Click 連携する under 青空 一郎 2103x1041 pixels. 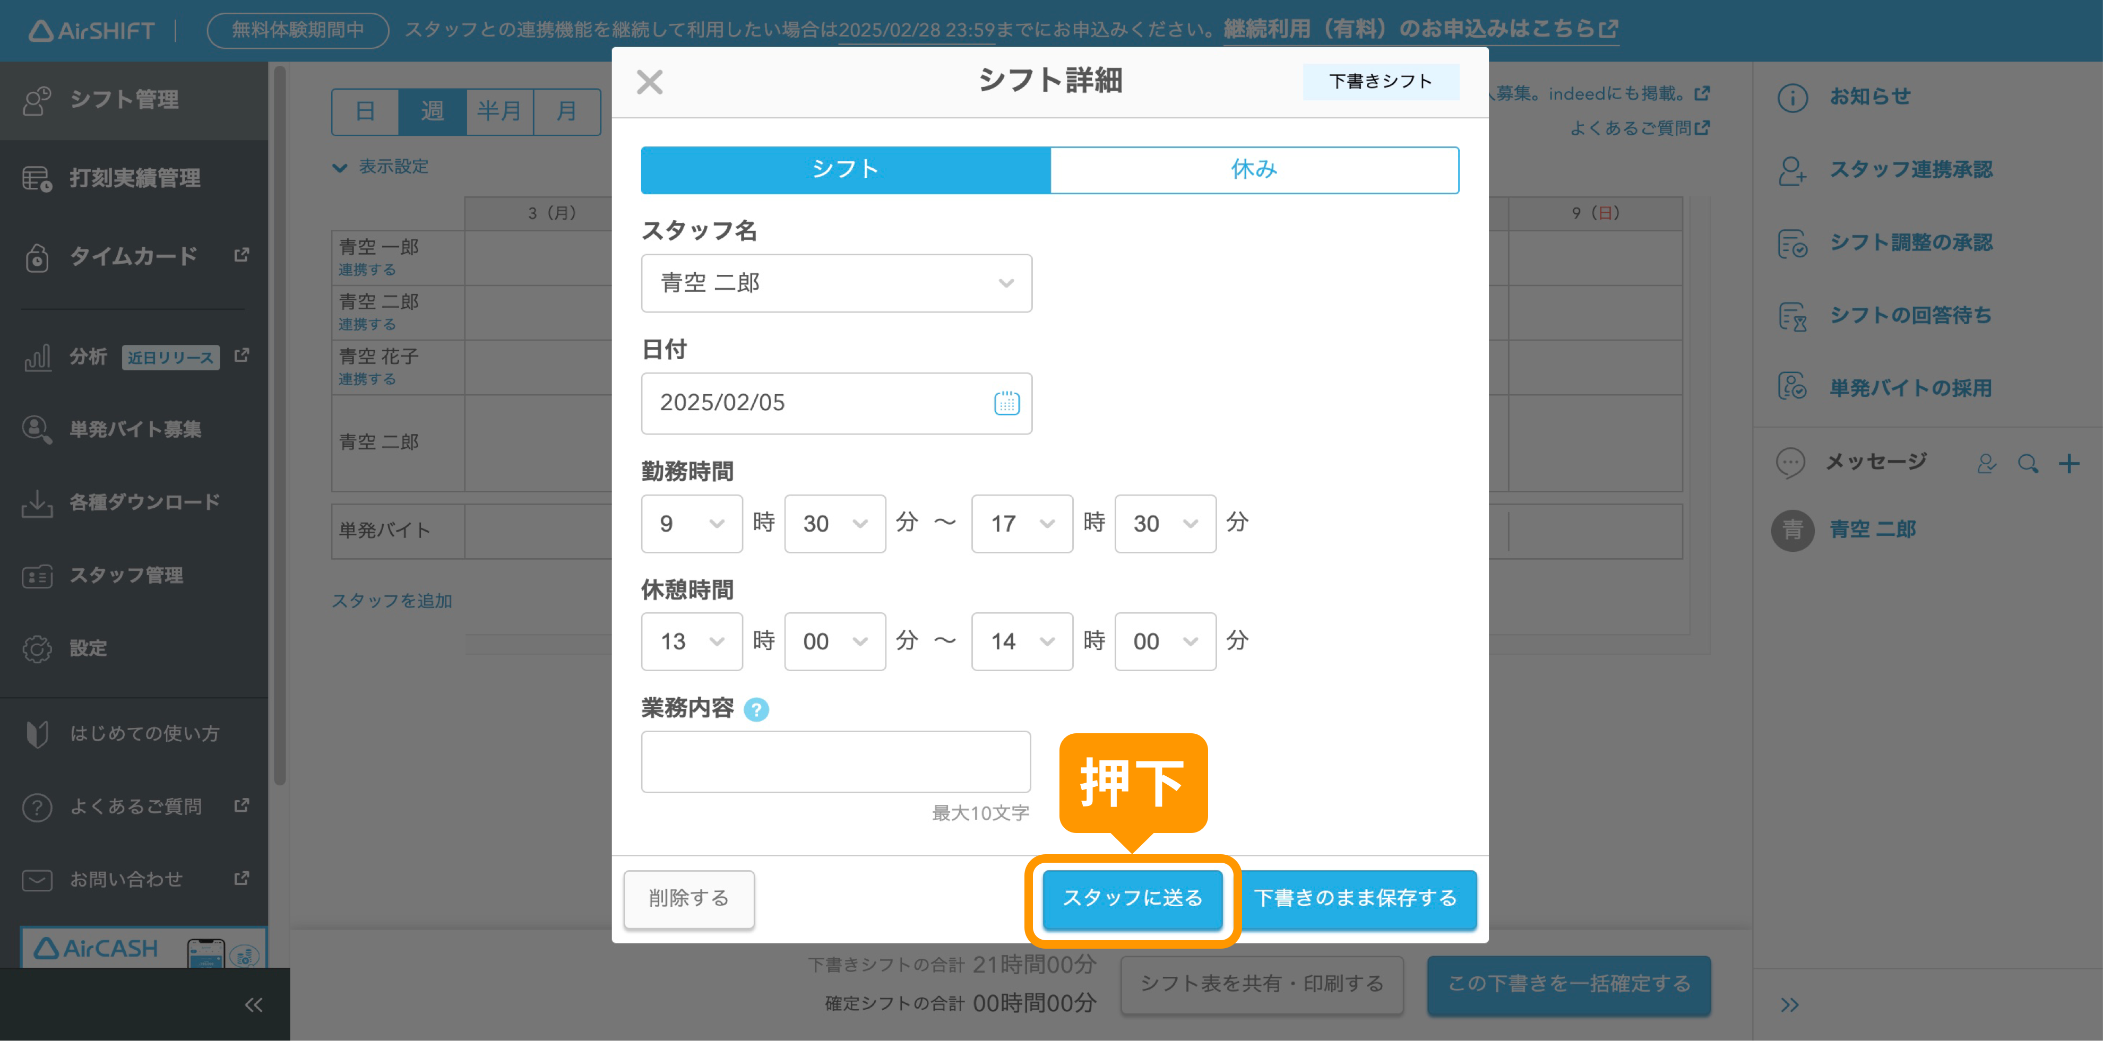(367, 270)
